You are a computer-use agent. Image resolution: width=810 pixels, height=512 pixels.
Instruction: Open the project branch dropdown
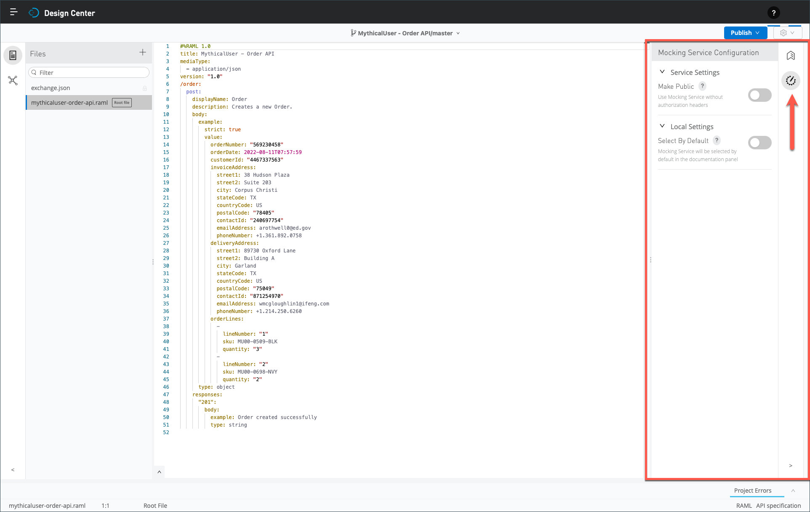click(458, 33)
